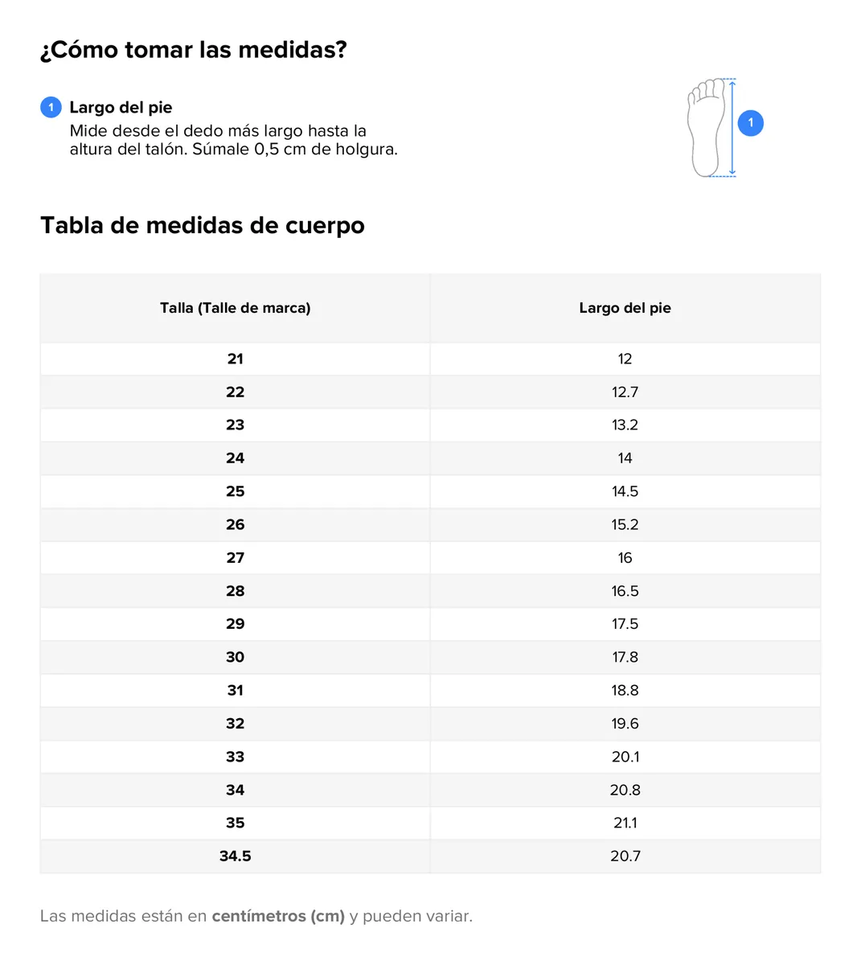The height and width of the screenshot is (965, 861).
Task: Select size 30 in the table
Action: pos(236,657)
